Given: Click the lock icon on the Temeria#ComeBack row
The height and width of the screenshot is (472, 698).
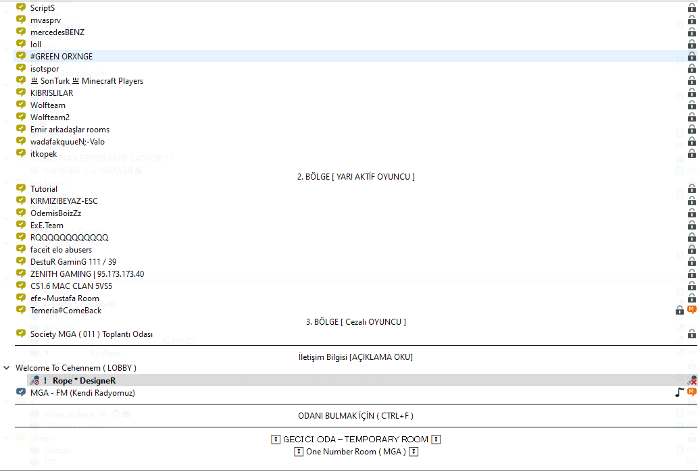Looking at the screenshot, I should pyautogui.click(x=679, y=310).
